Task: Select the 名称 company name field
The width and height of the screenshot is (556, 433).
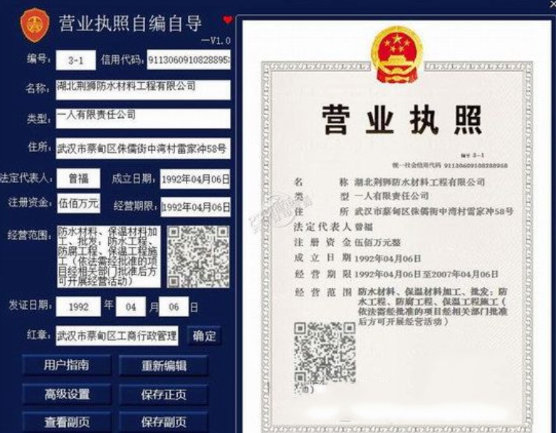Action: pos(143,90)
